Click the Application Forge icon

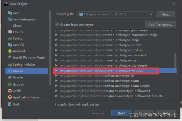pyautogui.click(x=10, y=97)
